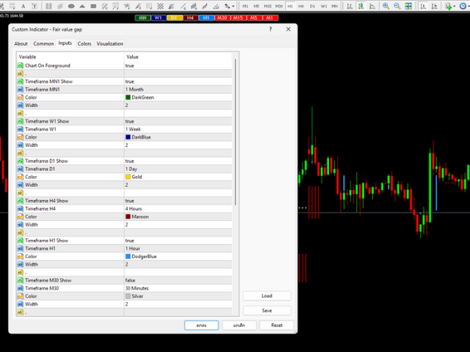
Task: Select the boxed T text tool
Action: point(35,7)
